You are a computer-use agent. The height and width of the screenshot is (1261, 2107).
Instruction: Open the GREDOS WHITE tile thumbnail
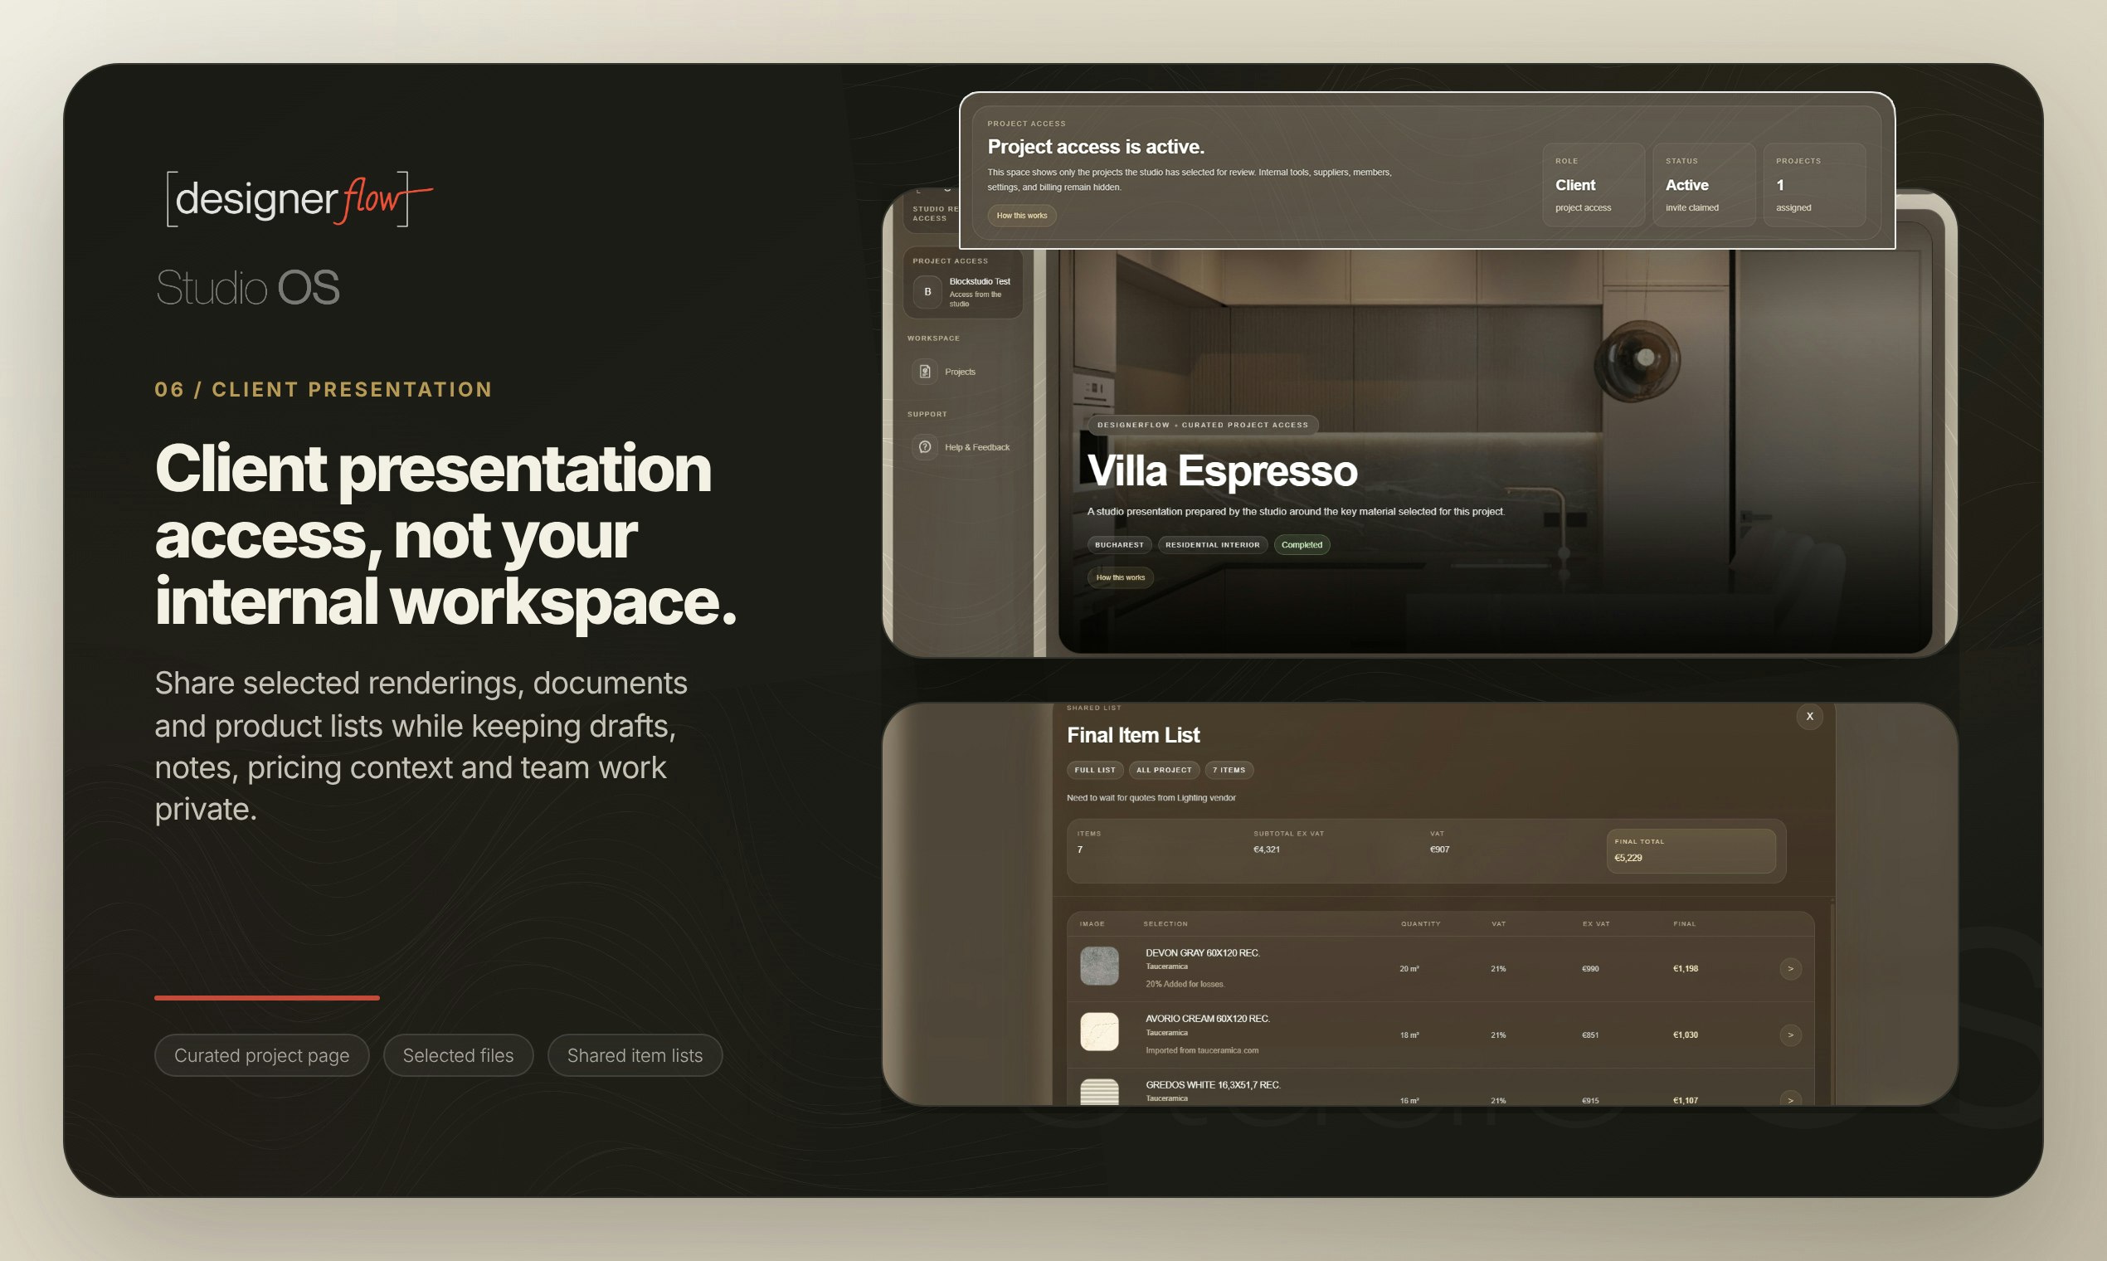click(x=1098, y=1092)
